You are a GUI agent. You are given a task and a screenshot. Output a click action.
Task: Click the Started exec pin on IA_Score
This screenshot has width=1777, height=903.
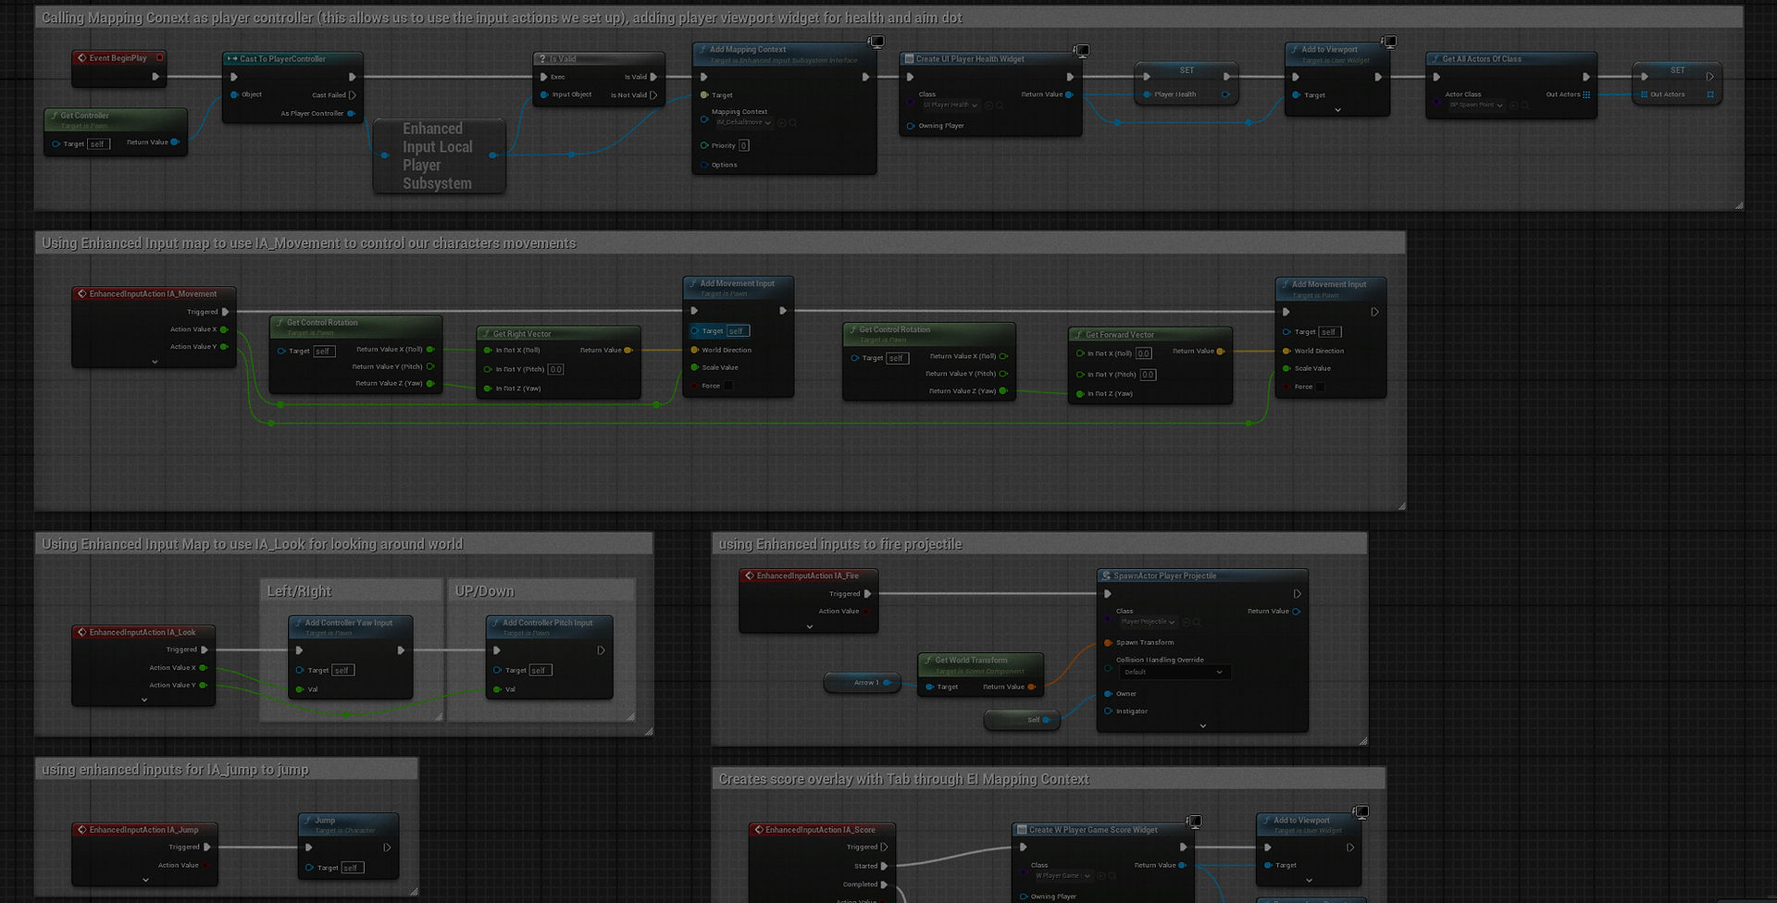click(884, 866)
